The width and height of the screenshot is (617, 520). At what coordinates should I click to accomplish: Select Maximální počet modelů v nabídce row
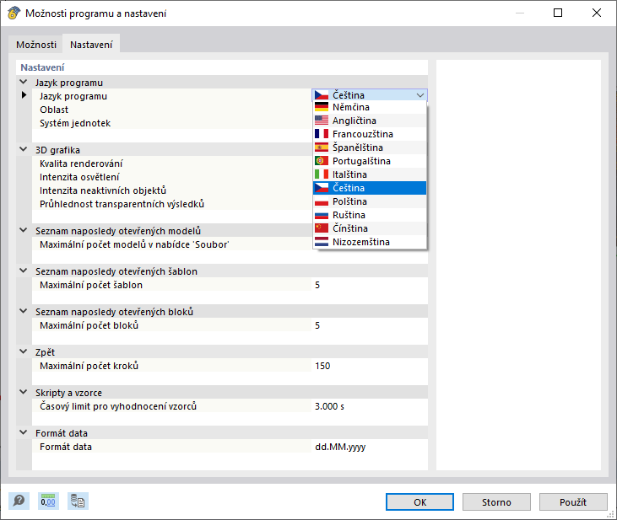[x=172, y=244]
